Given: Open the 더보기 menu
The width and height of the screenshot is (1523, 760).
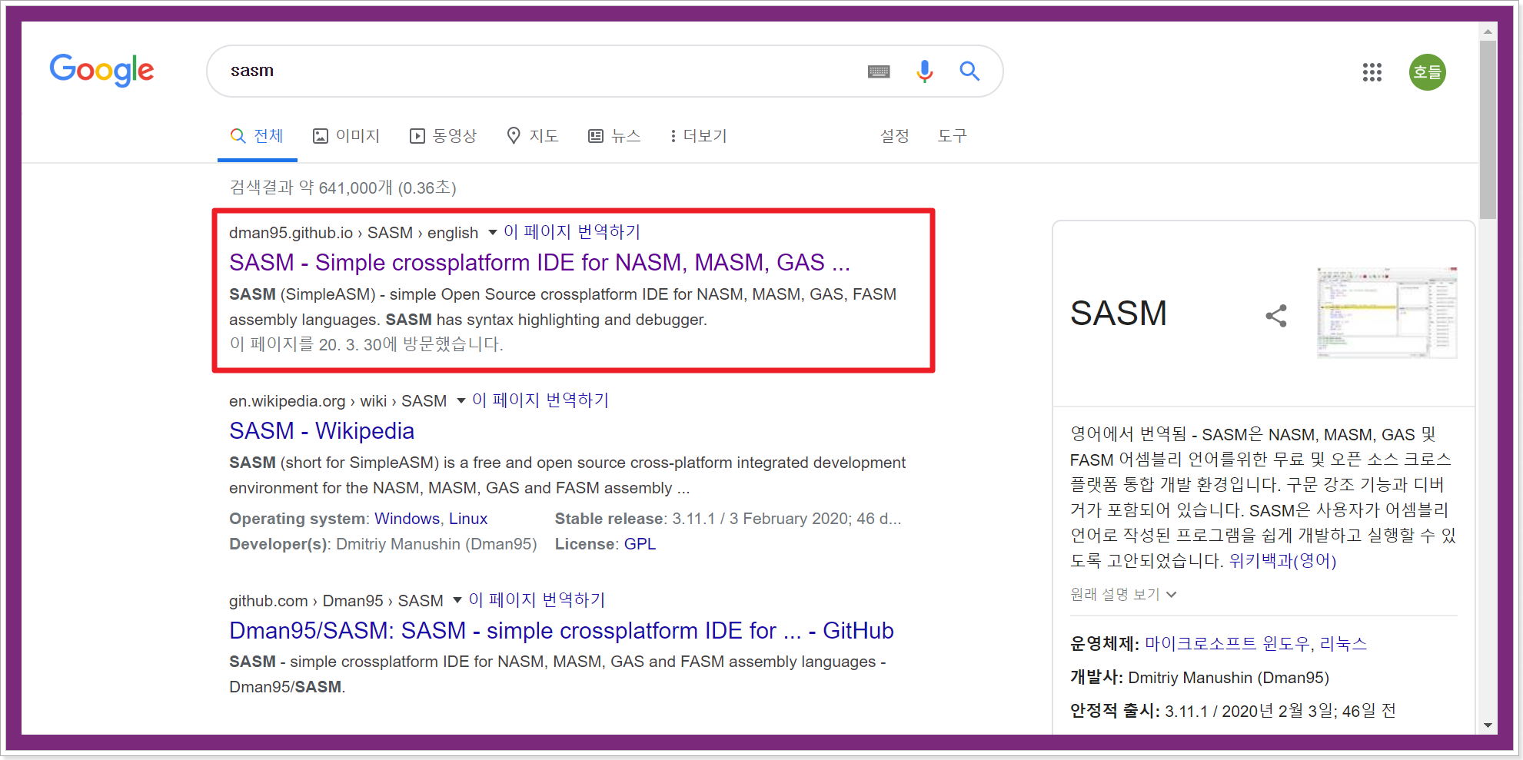Looking at the screenshot, I should coord(698,136).
